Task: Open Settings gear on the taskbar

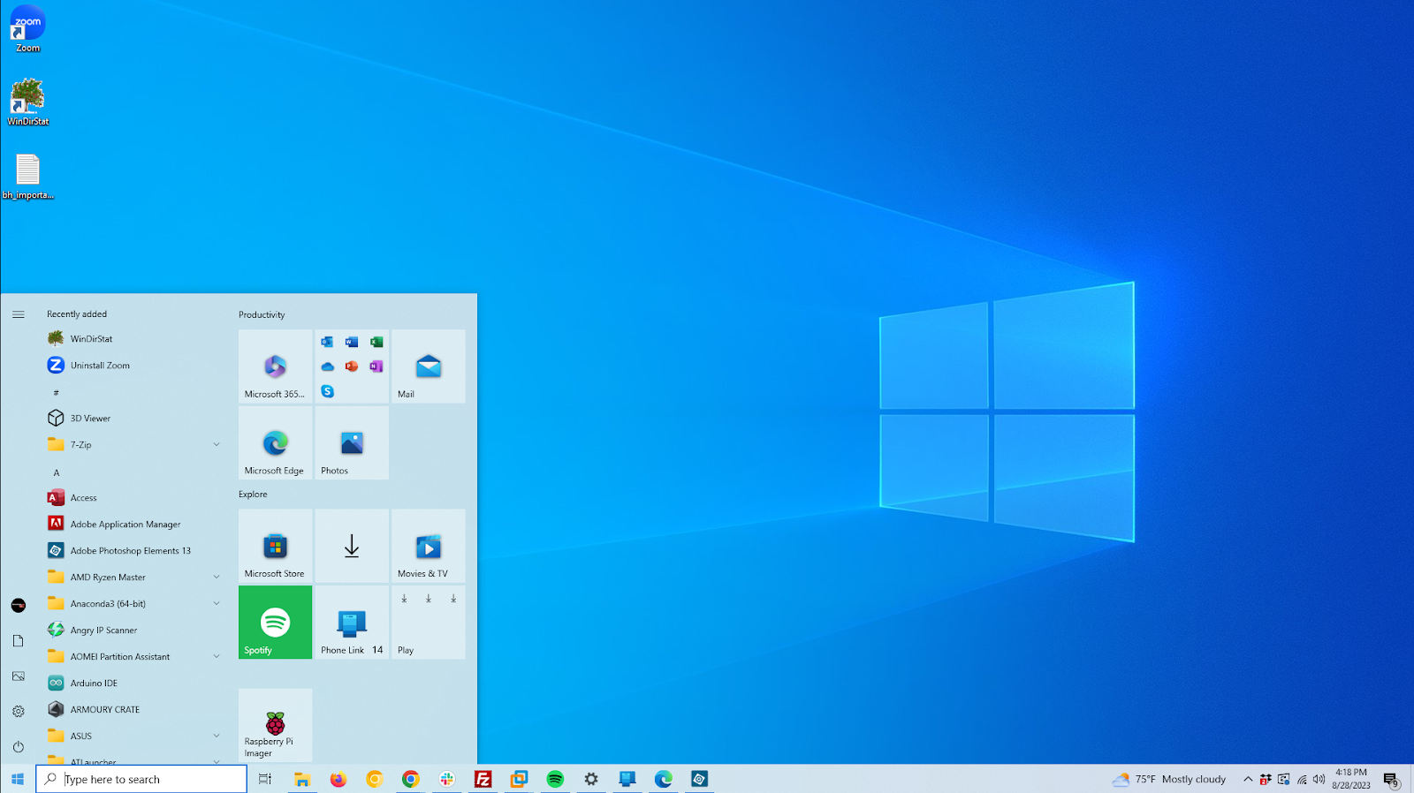Action: 591,779
